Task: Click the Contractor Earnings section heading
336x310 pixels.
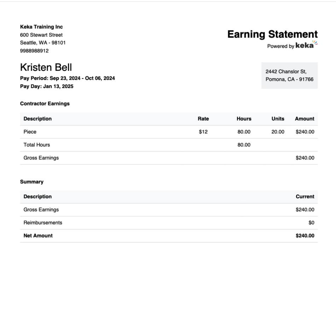Action: (x=45, y=104)
